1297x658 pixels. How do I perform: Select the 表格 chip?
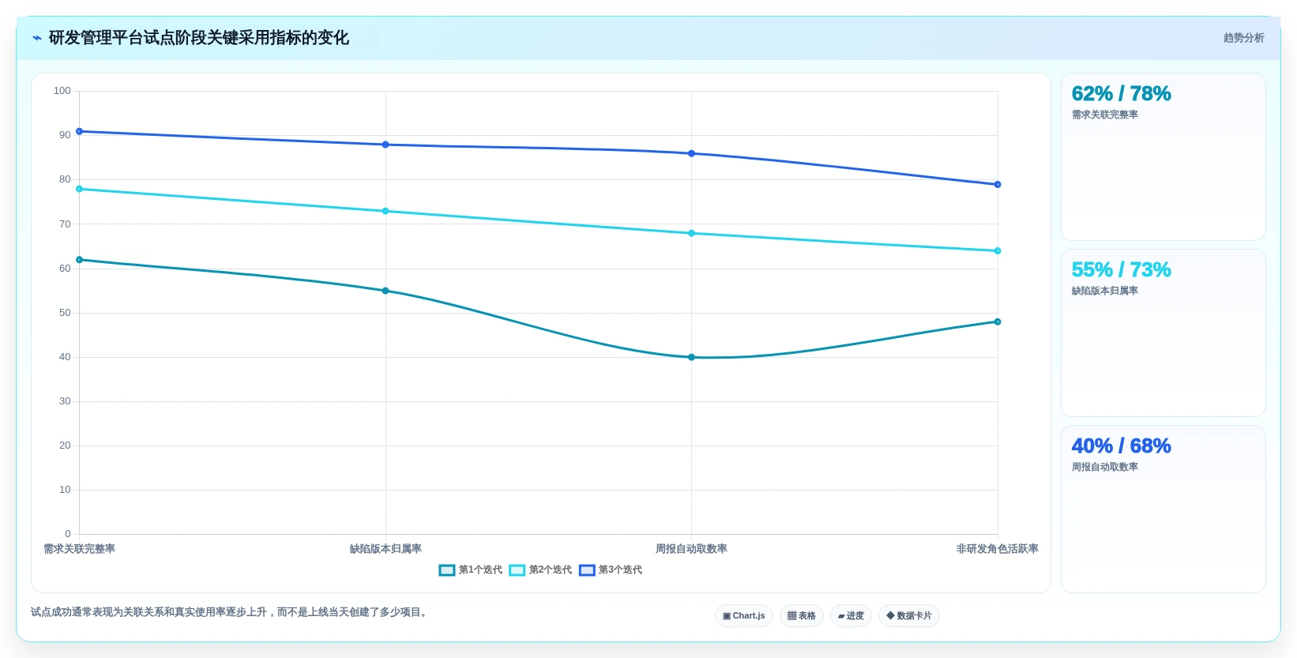802,616
